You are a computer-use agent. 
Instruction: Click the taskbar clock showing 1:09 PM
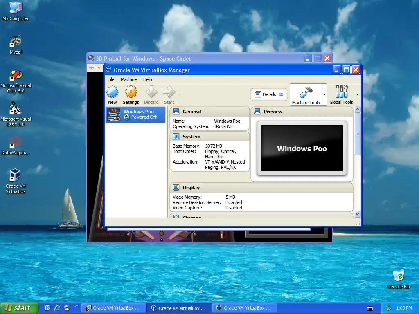tap(404, 308)
